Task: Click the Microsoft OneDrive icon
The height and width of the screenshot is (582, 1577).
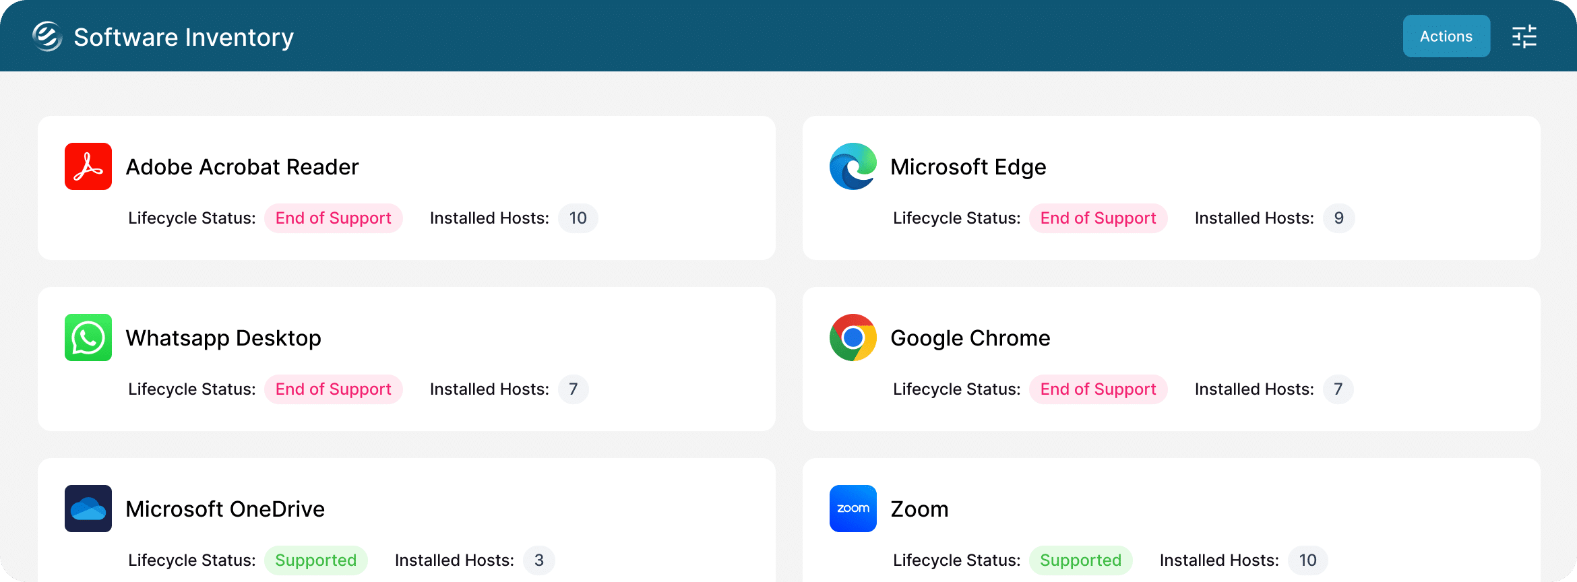Action: pyautogui.click(x=88, y=509)
